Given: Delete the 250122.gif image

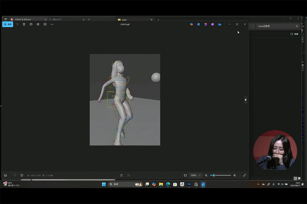Looking at the screenshot, I should 24,24.
